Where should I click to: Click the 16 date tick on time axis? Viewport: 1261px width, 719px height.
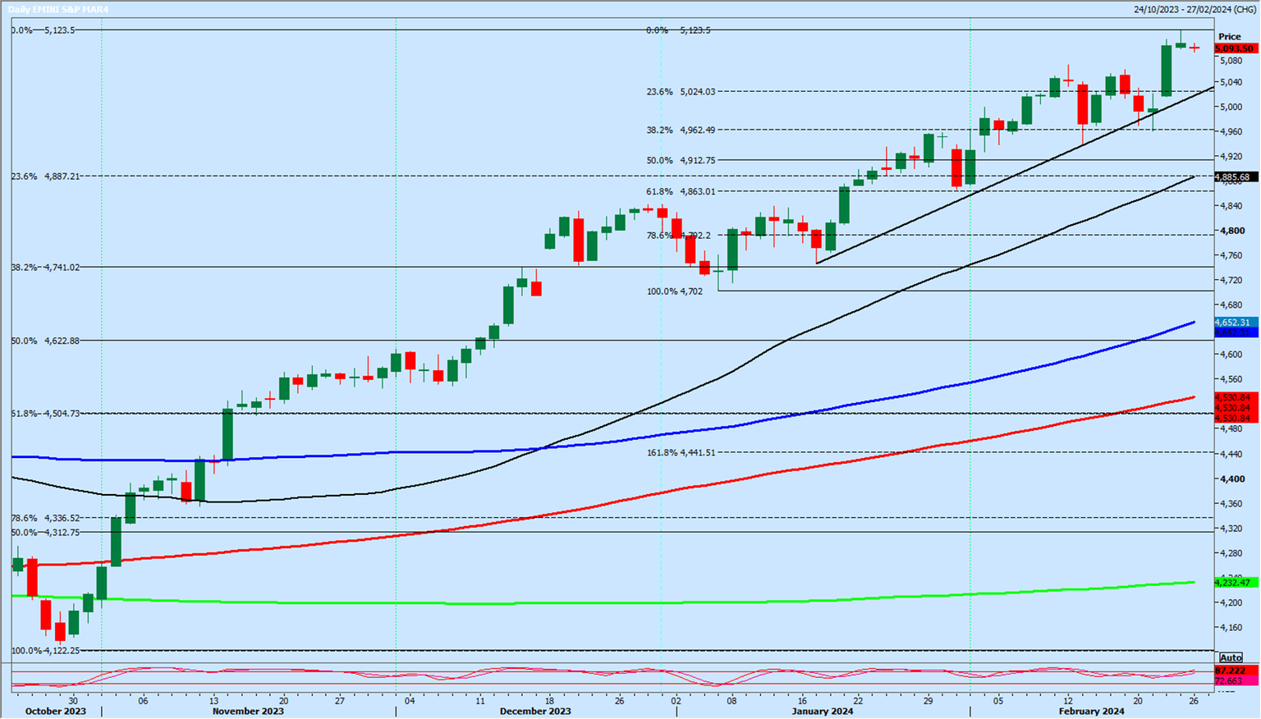point(802,701)
